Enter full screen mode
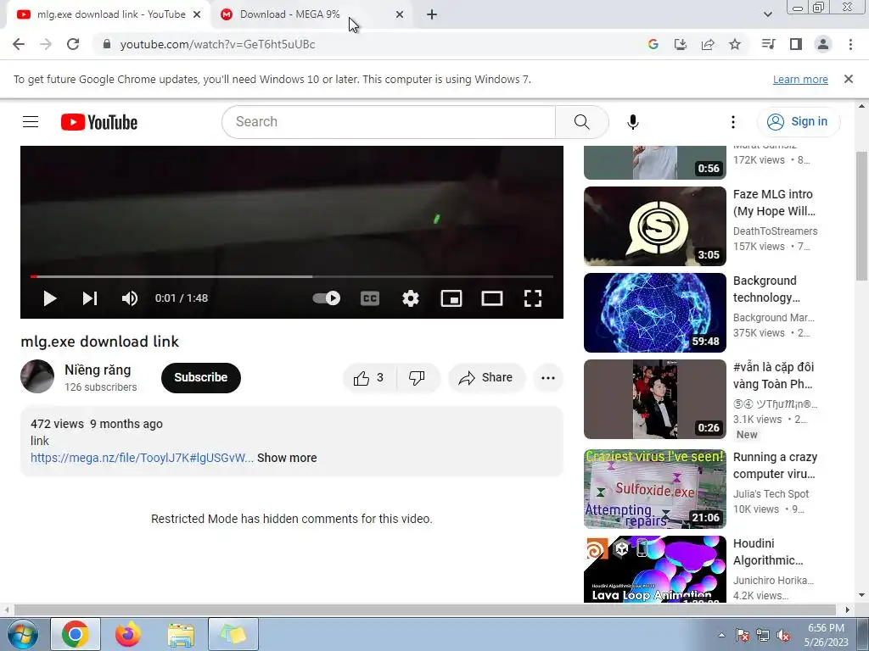 coord(533,298)
